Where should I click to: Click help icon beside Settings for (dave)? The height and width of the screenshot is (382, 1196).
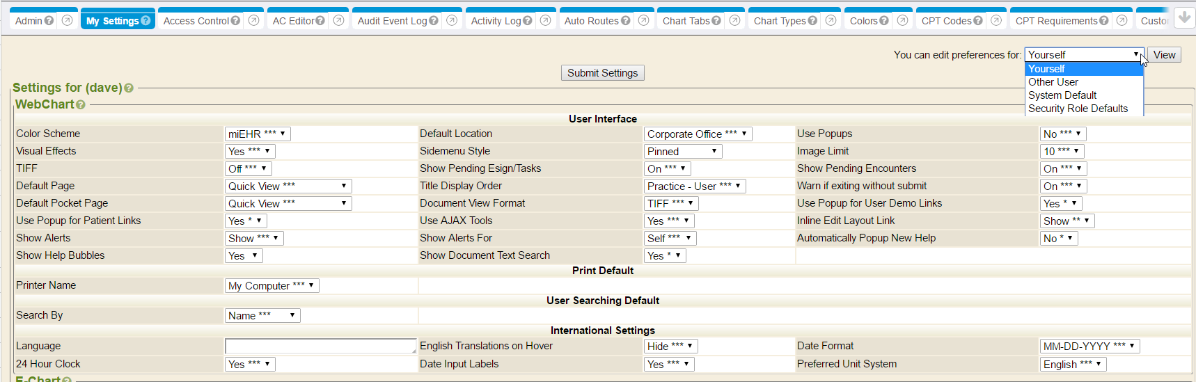click(x=129, y=88)
